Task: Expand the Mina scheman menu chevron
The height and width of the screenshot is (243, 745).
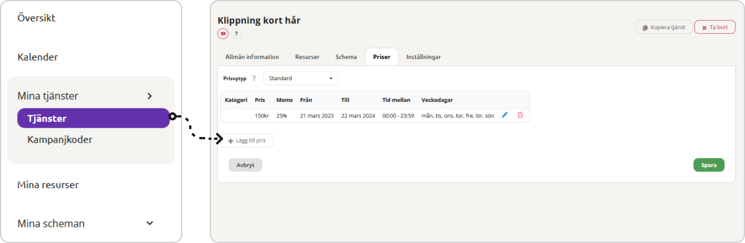Action: tap(150, 224)
